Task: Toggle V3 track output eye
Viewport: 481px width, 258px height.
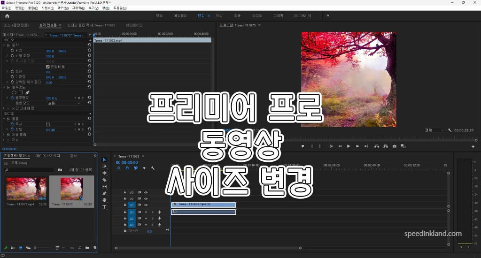Action: pos(146,193)
